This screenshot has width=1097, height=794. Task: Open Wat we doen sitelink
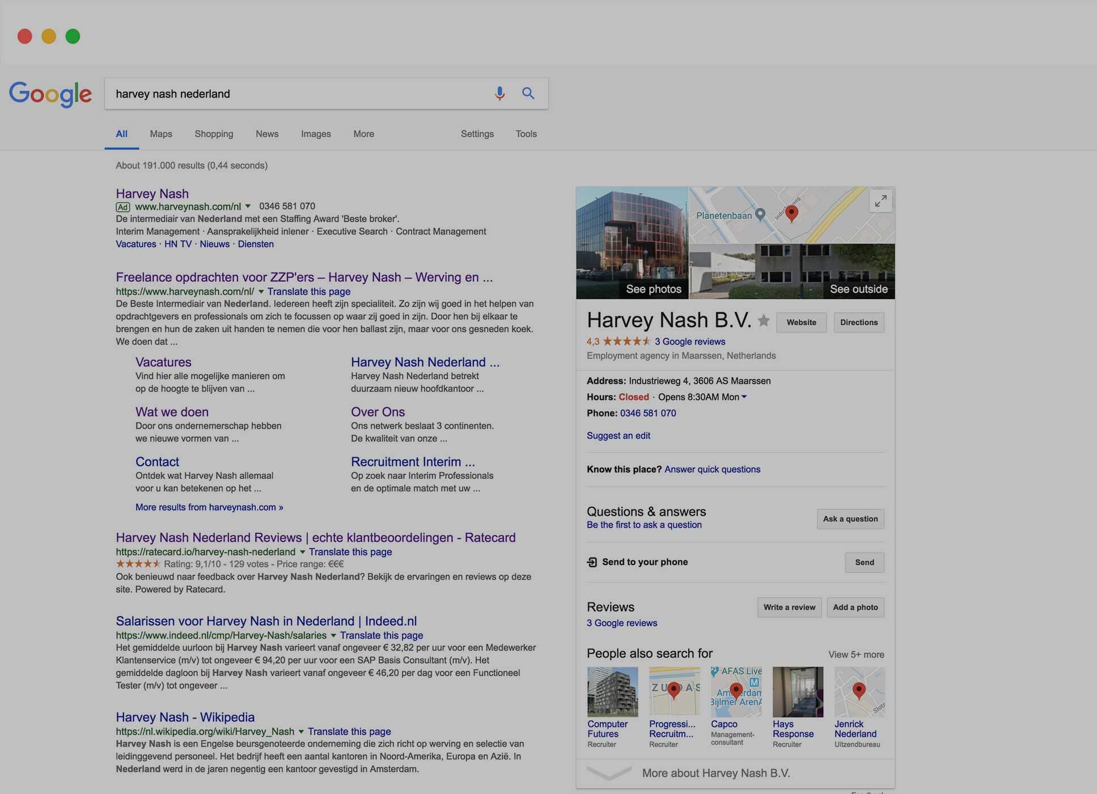tap(172, 412)
